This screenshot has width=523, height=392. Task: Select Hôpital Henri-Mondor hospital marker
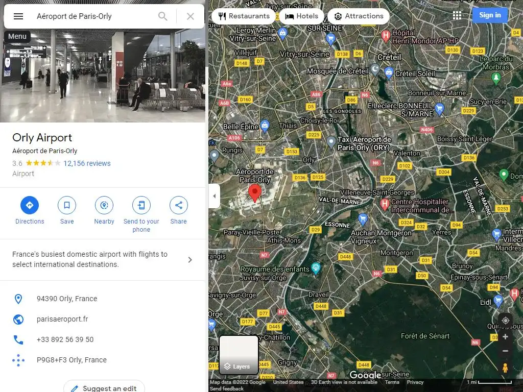[386, 36]
